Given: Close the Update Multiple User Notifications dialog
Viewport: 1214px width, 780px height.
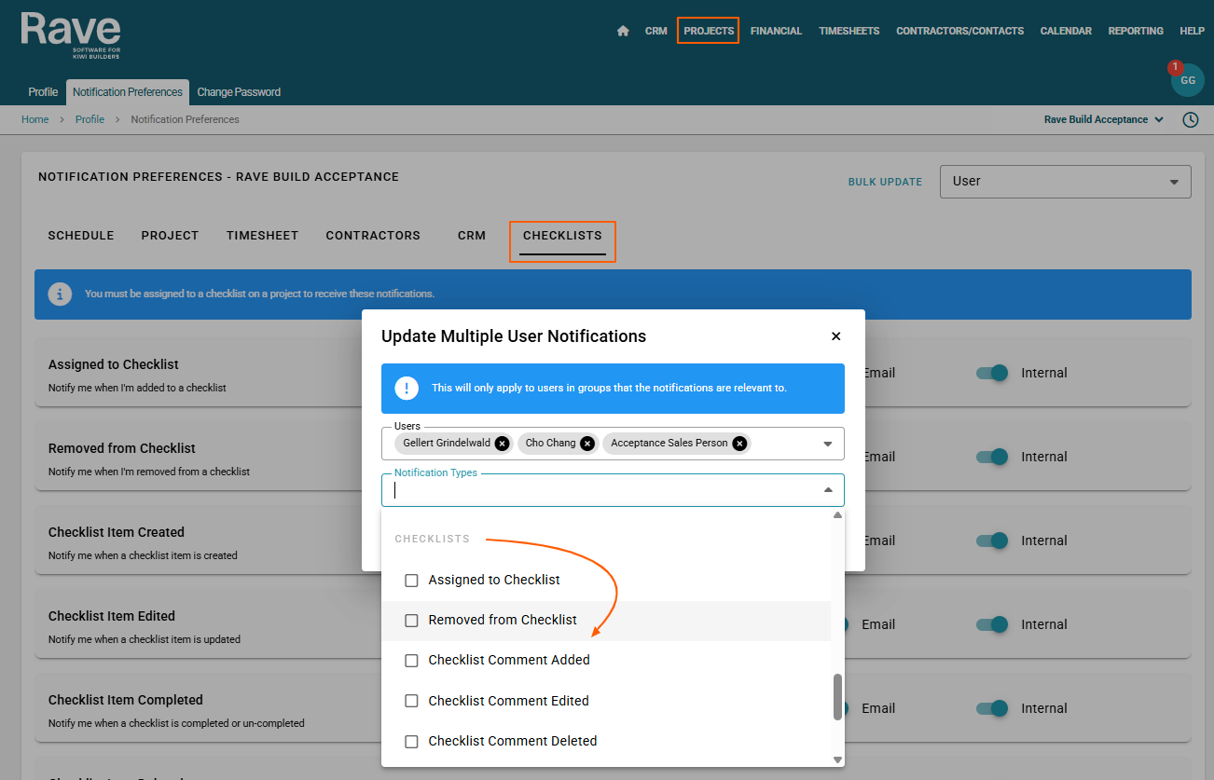Looking at the screenshot, I should 835,336.
